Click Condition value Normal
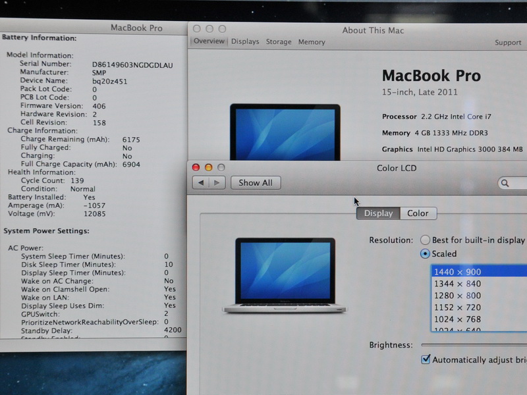527x395 pixels. [x=83, y=189]
